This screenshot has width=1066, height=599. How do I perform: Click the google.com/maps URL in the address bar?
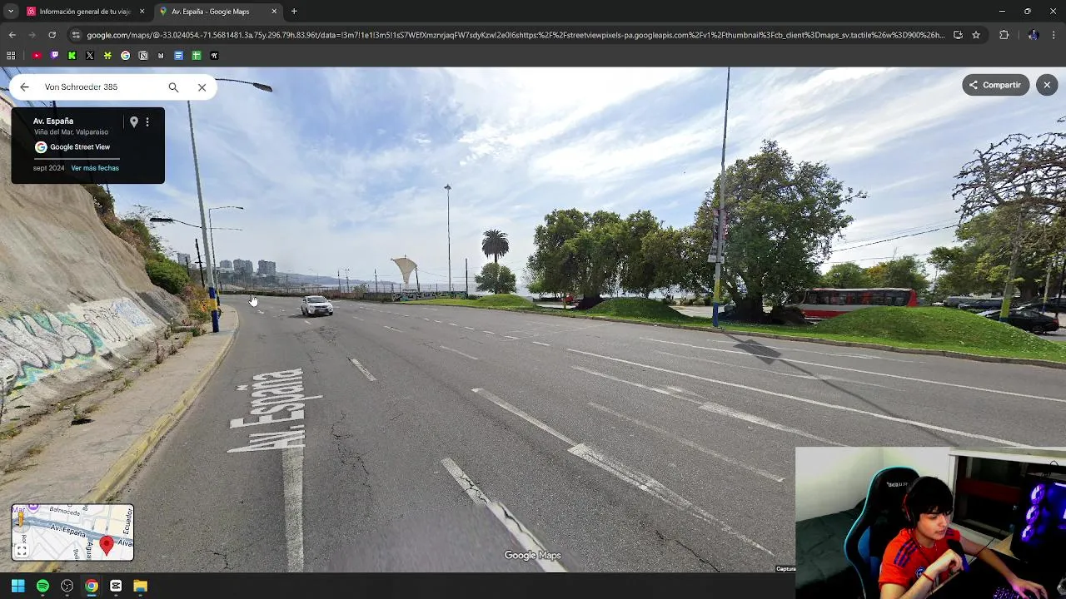tap(516, 35)
